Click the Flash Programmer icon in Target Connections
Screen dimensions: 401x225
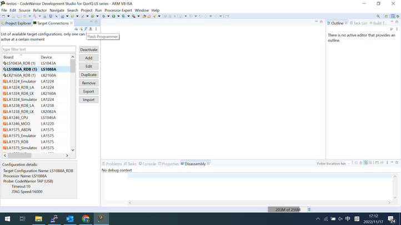pyautogui.click(x=86, y=29)
